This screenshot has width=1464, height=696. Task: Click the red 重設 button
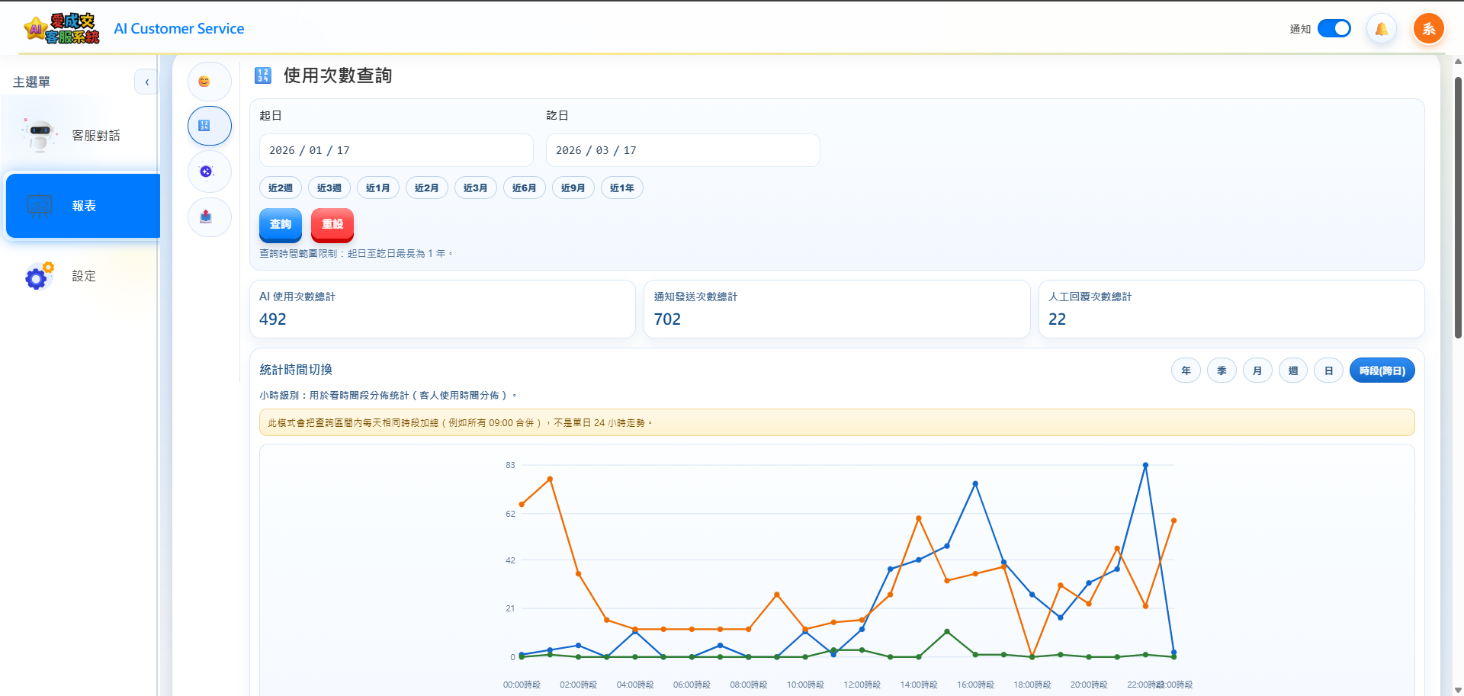(x=332, y=224)
